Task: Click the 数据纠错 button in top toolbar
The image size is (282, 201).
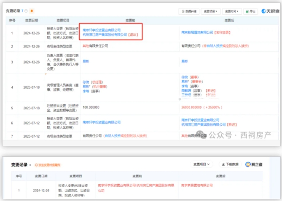Action: point(188,11)
